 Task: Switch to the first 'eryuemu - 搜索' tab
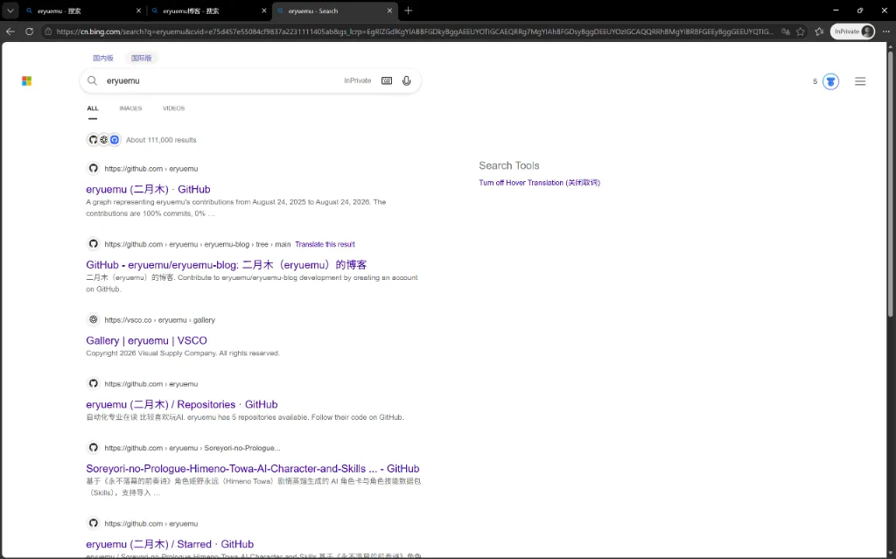83,10
